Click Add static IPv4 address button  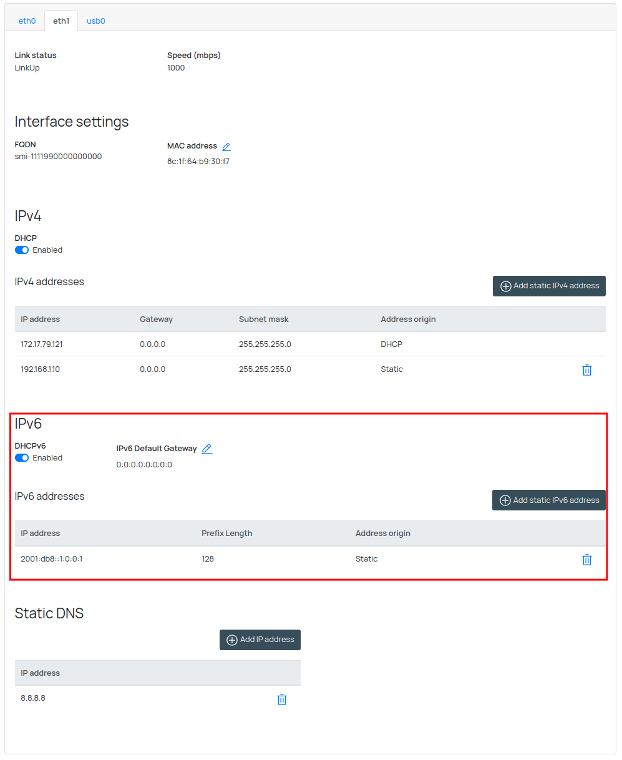[549, 286]
